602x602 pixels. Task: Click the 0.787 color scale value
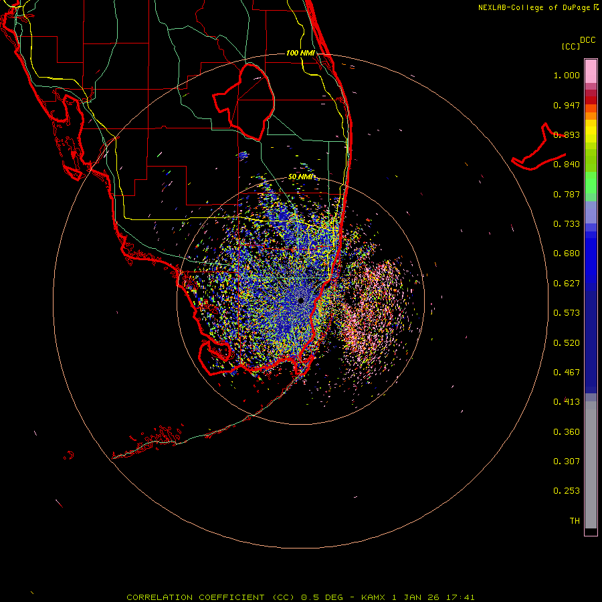click(567, 194)
